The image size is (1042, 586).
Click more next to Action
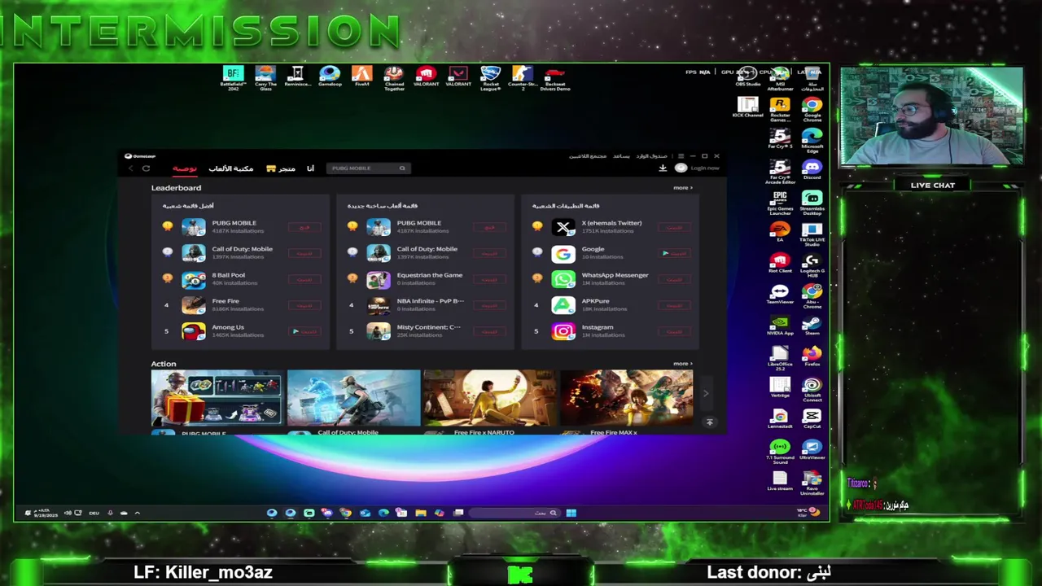coord(682,364)
